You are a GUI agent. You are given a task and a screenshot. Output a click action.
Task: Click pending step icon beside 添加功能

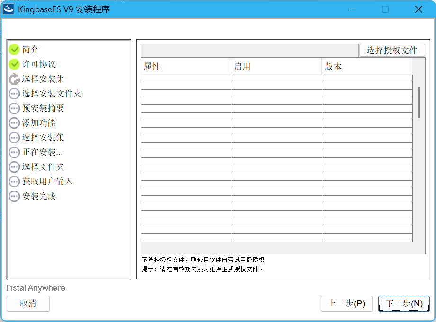(x=14, y=123)
